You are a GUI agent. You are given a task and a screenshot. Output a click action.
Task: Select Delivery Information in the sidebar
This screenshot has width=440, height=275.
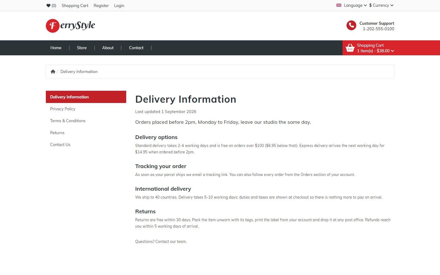[86, 97]
